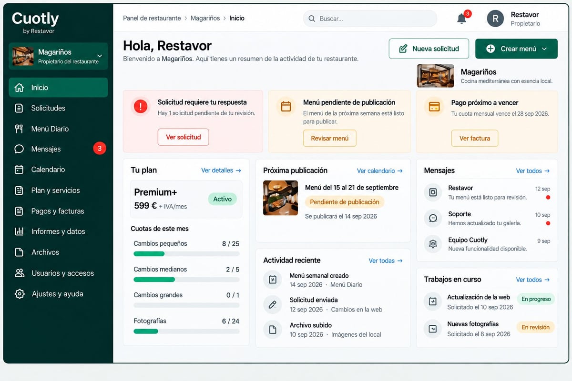Click the home icon next to Inicio
572x381 pixels.
pos(19,88)
